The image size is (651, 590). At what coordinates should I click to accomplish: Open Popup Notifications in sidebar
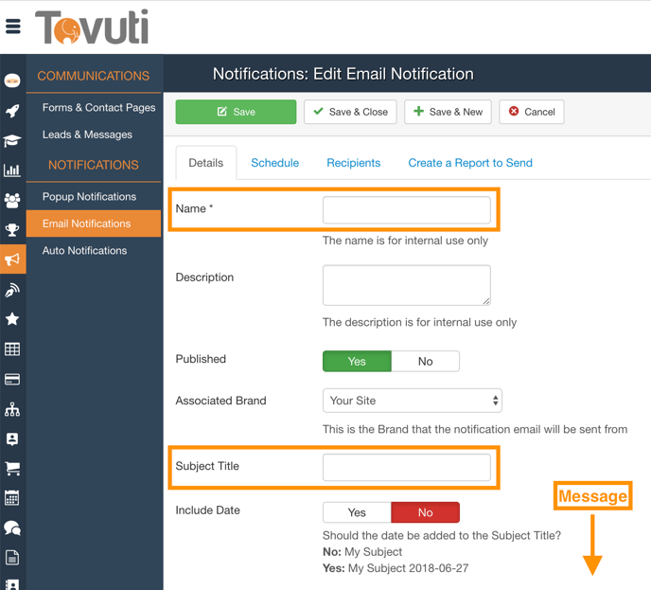pyautogui.click(x=89, y=197)
